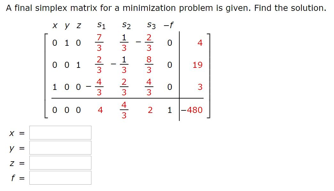Click the value 2 in the bottom row
This screenshot has width=334, height=191.
pyautogui.click(x=150, y=110)
